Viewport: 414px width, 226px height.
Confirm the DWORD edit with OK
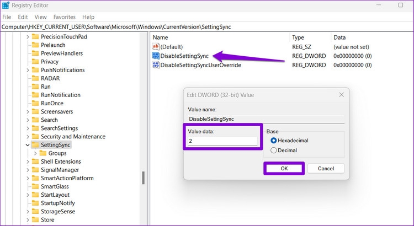click(x=284, y=169)
